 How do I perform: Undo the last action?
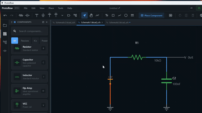5,16
